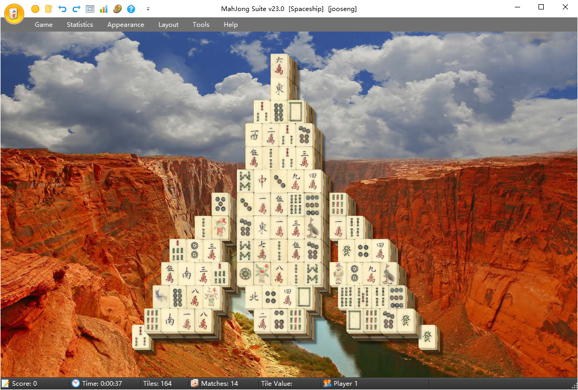Undo the last move
The image size is (578, 390).
(x=62, y=9)
